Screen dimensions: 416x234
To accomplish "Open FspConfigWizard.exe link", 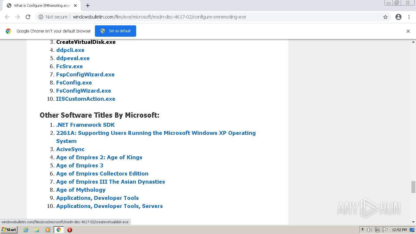I will [85, 74].
